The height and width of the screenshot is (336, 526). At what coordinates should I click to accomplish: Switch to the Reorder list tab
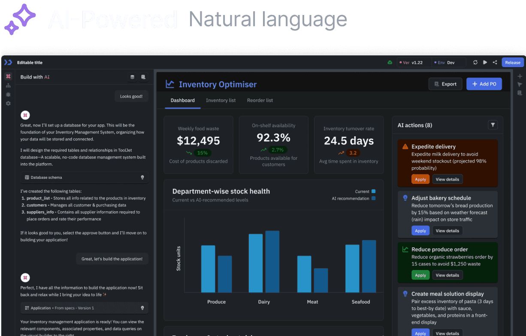click(260, 100)
